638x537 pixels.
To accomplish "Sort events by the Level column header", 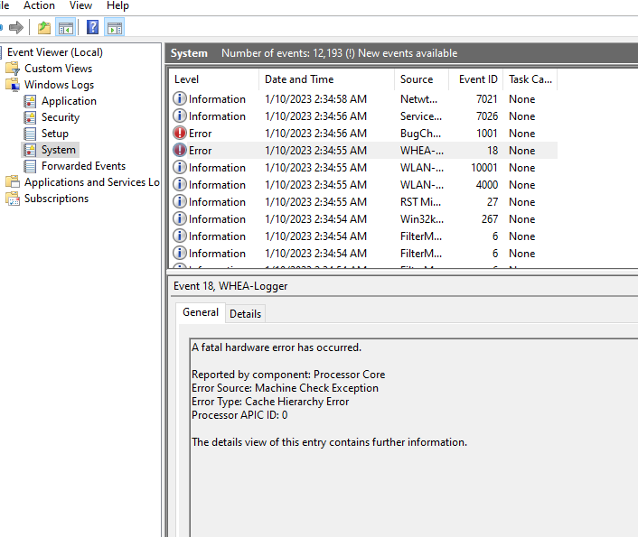I will click(213, 79).
